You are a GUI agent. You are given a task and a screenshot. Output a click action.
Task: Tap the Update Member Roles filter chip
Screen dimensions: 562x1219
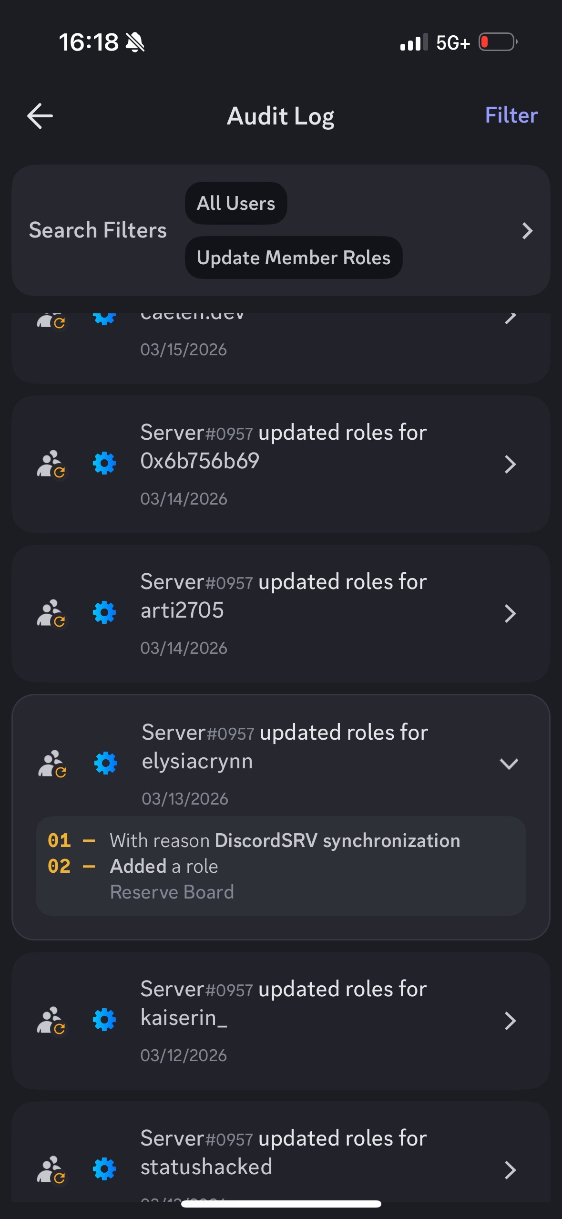pyautogui.click(x=294, y=258)
